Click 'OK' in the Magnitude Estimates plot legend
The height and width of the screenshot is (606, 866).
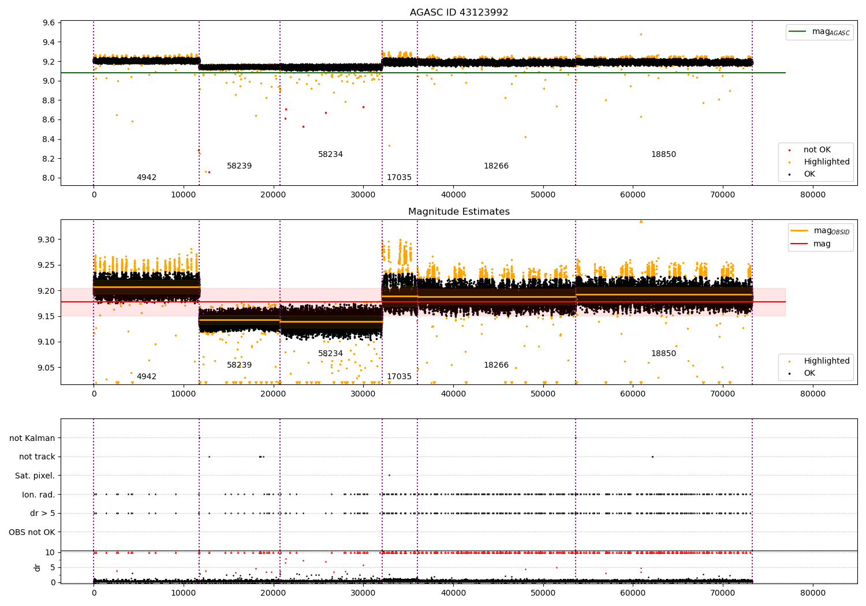[809, 373]
